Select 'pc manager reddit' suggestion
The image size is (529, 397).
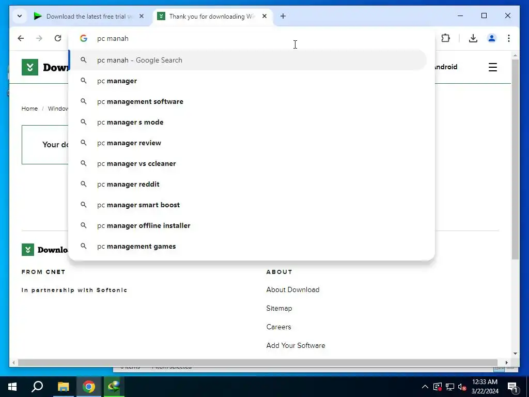[x=248, y=184]
